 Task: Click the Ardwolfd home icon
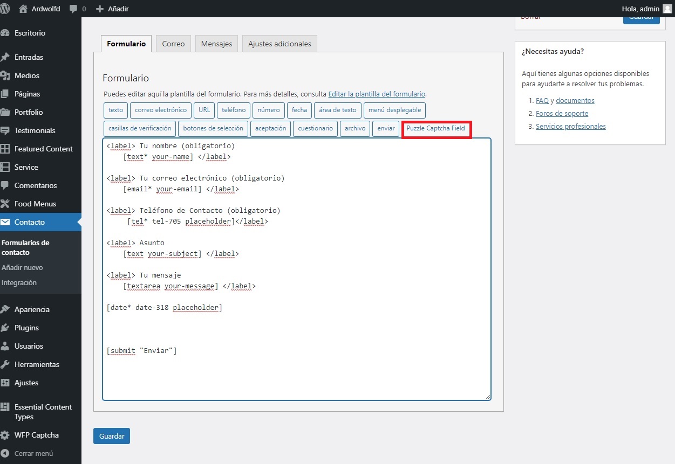click(23, 9)
